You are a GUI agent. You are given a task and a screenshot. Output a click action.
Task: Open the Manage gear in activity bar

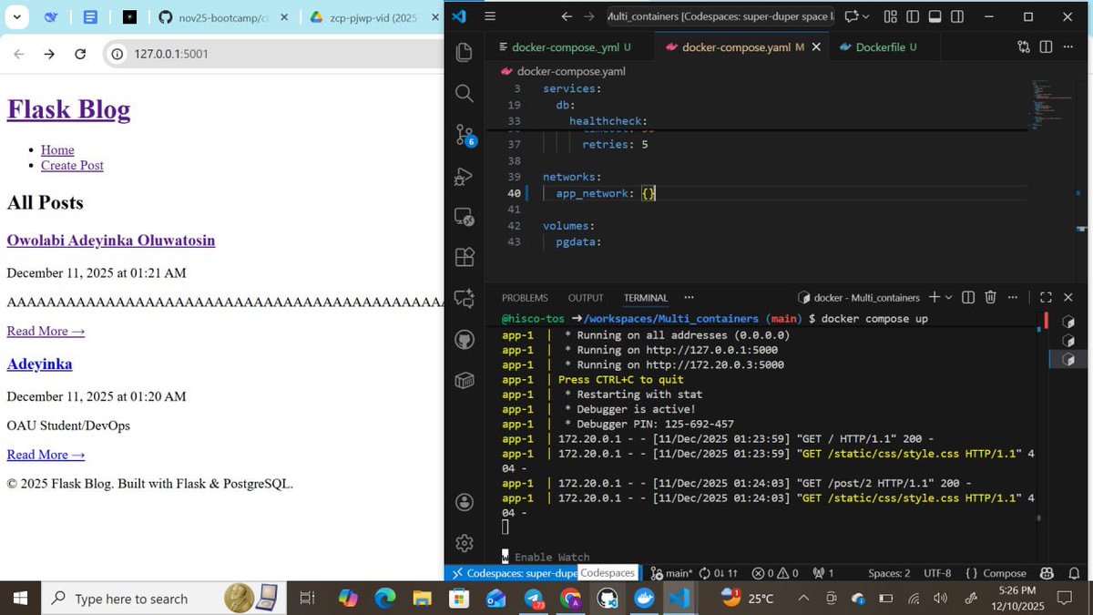[x=465, y=543]
